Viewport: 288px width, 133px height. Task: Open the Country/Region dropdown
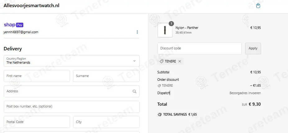tap(71, 61)
